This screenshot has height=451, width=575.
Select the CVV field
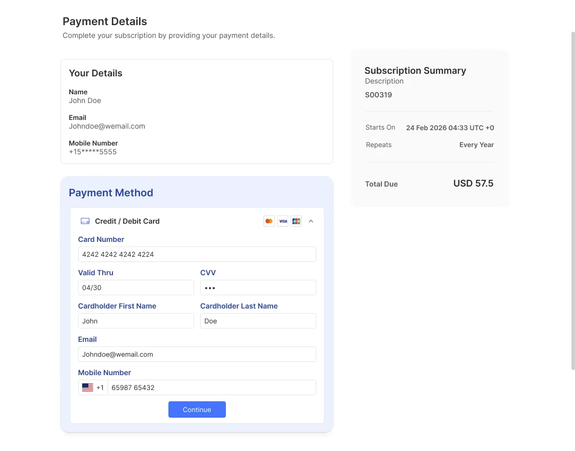pos(258,288)
